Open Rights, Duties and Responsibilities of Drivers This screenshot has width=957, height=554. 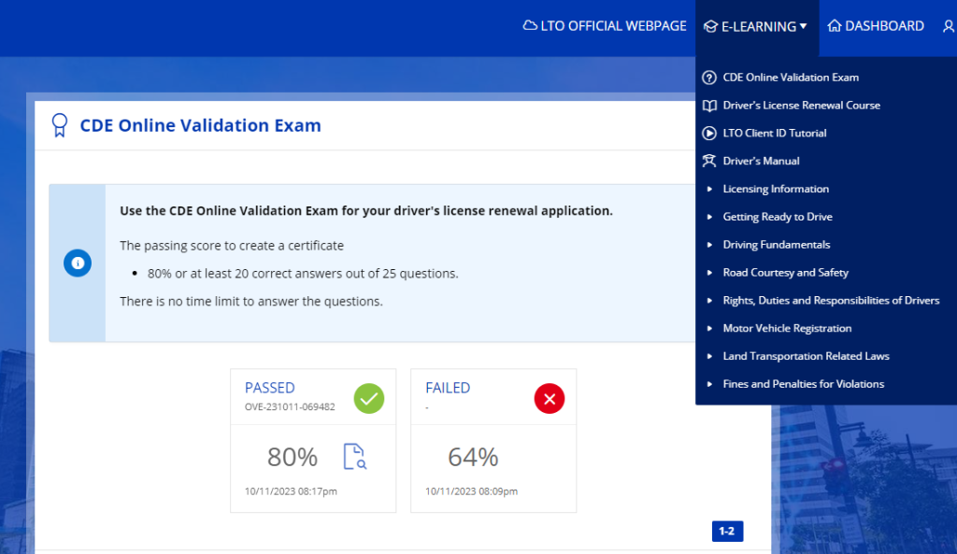831,300
